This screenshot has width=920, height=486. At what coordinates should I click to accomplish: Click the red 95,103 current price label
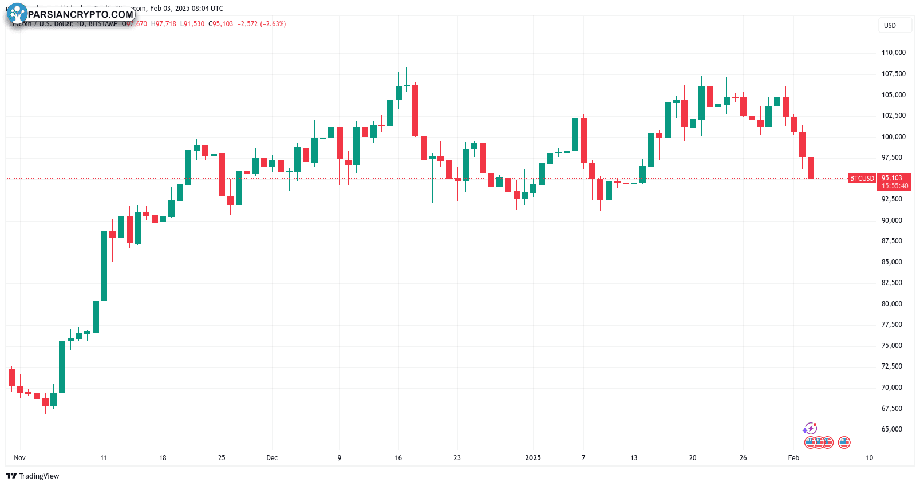(x=892, y=178)
